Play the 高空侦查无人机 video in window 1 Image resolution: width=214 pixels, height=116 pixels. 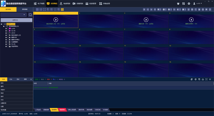pos(56,19)
